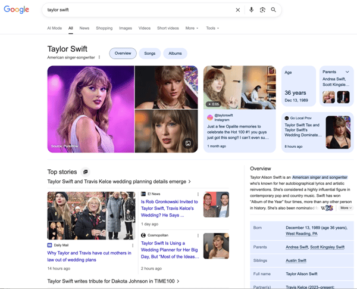Screen dimensions: 357x289
Task: Open the Images tab
Action: [x=126, y=28]
